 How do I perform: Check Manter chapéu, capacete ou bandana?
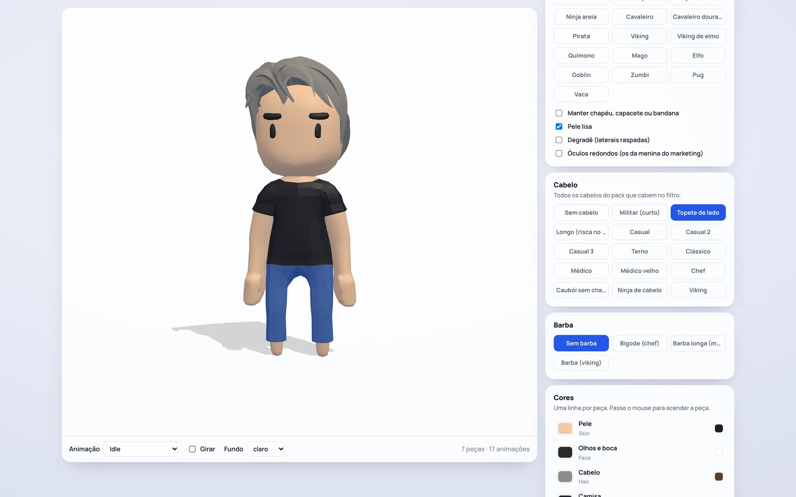click(x=559, y=113)
